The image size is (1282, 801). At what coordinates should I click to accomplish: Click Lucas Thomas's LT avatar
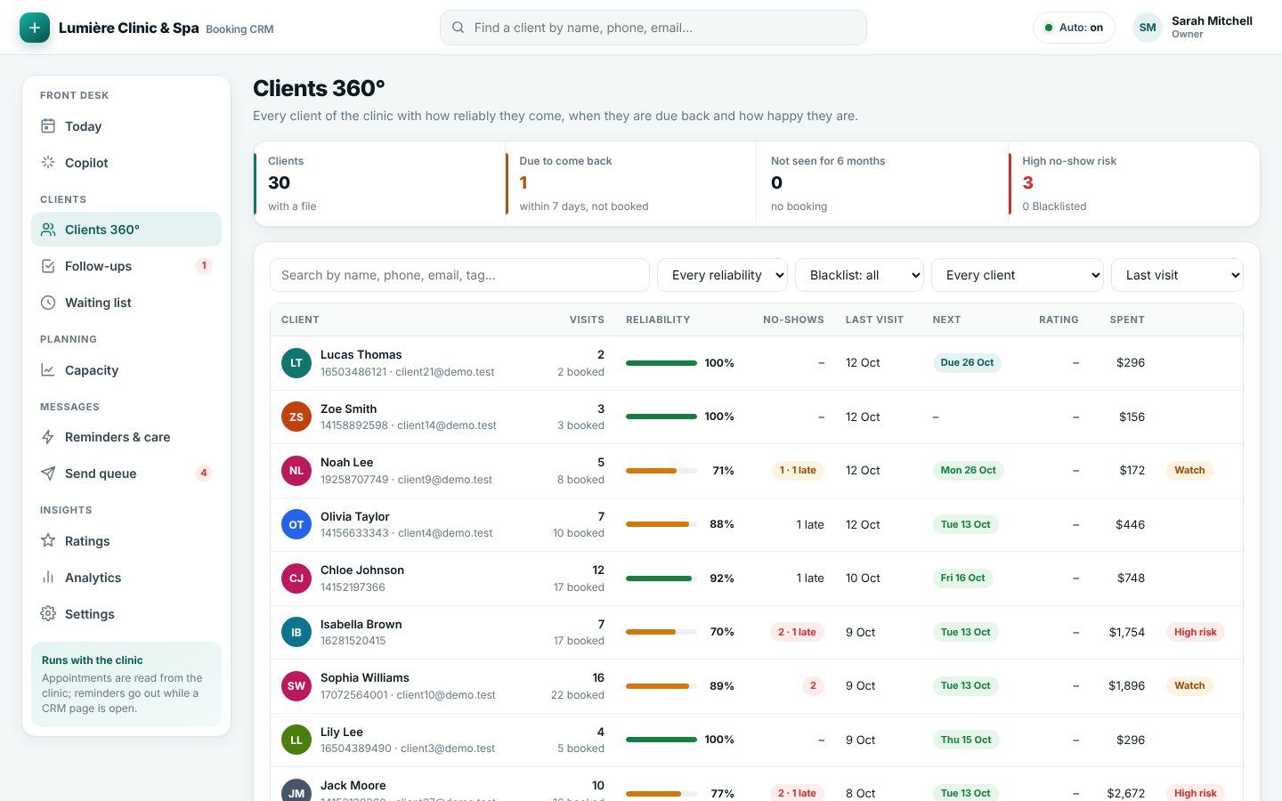click(296, 363)
